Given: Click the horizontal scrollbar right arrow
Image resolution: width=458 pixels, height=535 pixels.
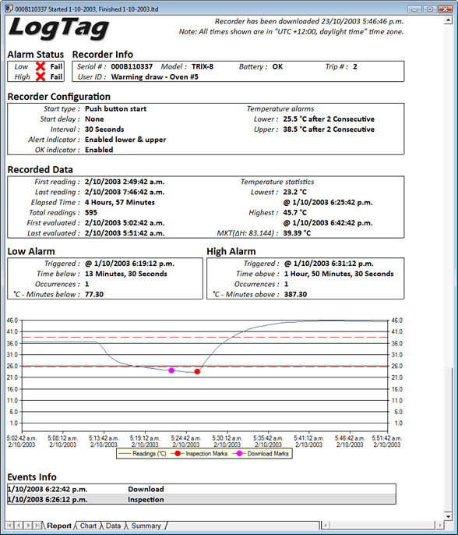Looking at the screenshot, I should [x=440, y=525].
